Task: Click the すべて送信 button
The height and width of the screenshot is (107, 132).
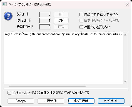Action: 81,101
